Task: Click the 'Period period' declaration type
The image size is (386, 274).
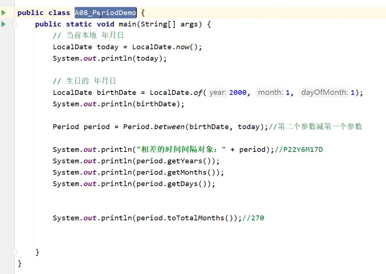Action: [x=66, y=127]
